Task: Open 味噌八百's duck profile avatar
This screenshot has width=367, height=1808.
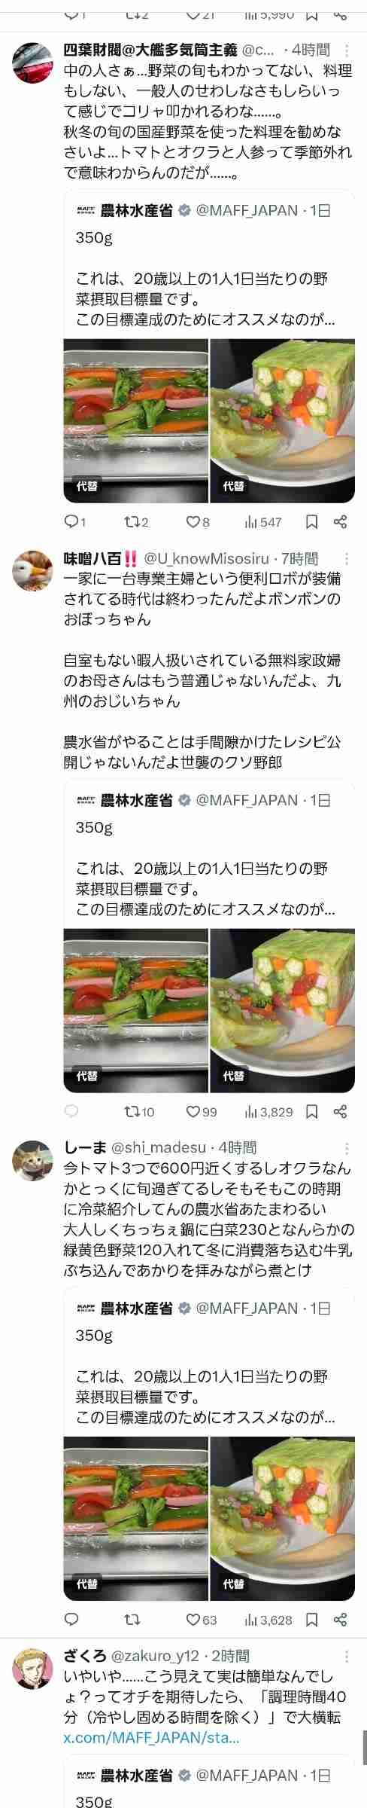Action: pos(32,571)
